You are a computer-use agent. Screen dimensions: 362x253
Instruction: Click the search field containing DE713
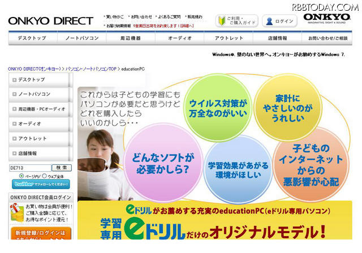30,168
